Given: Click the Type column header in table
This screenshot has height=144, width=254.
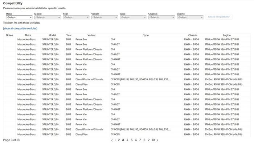Looking at the screenshot, I should point(146,35).
